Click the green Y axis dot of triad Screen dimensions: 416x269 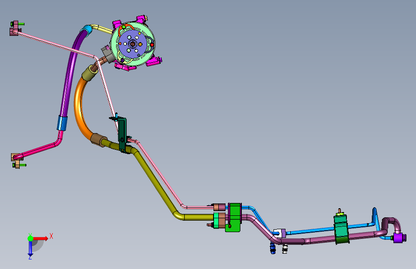[30, 238]
